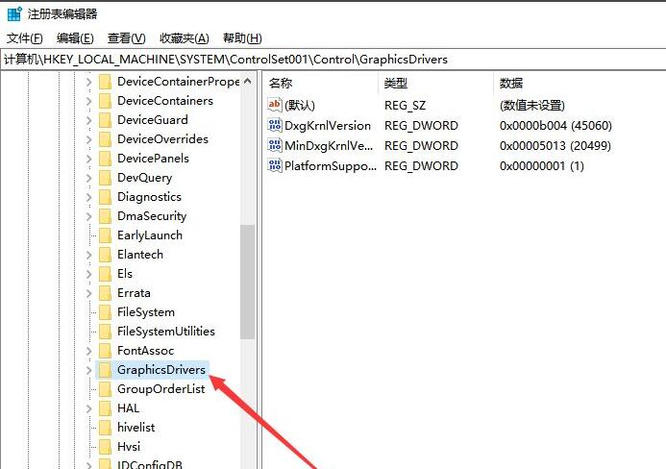Click the DeviceGuard folder icon
The width and height of the screenshot is (666, 469).
point(105,120)
